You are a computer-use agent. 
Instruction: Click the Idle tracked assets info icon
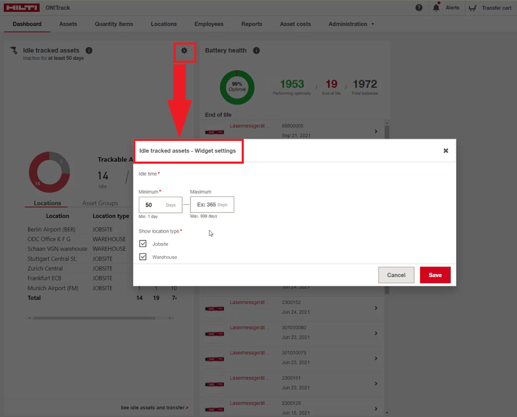[x=89, y=50]
